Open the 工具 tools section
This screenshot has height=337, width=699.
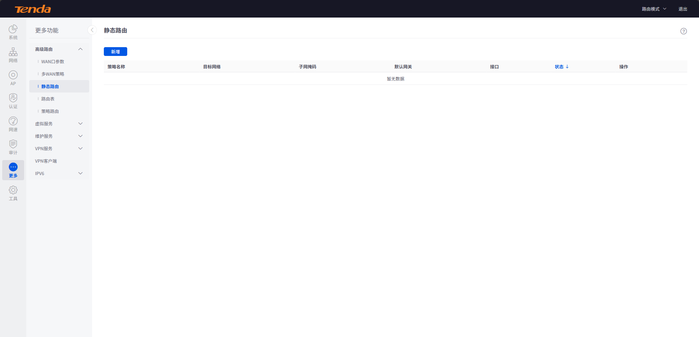pyautogui.click(x=13, y=193)
